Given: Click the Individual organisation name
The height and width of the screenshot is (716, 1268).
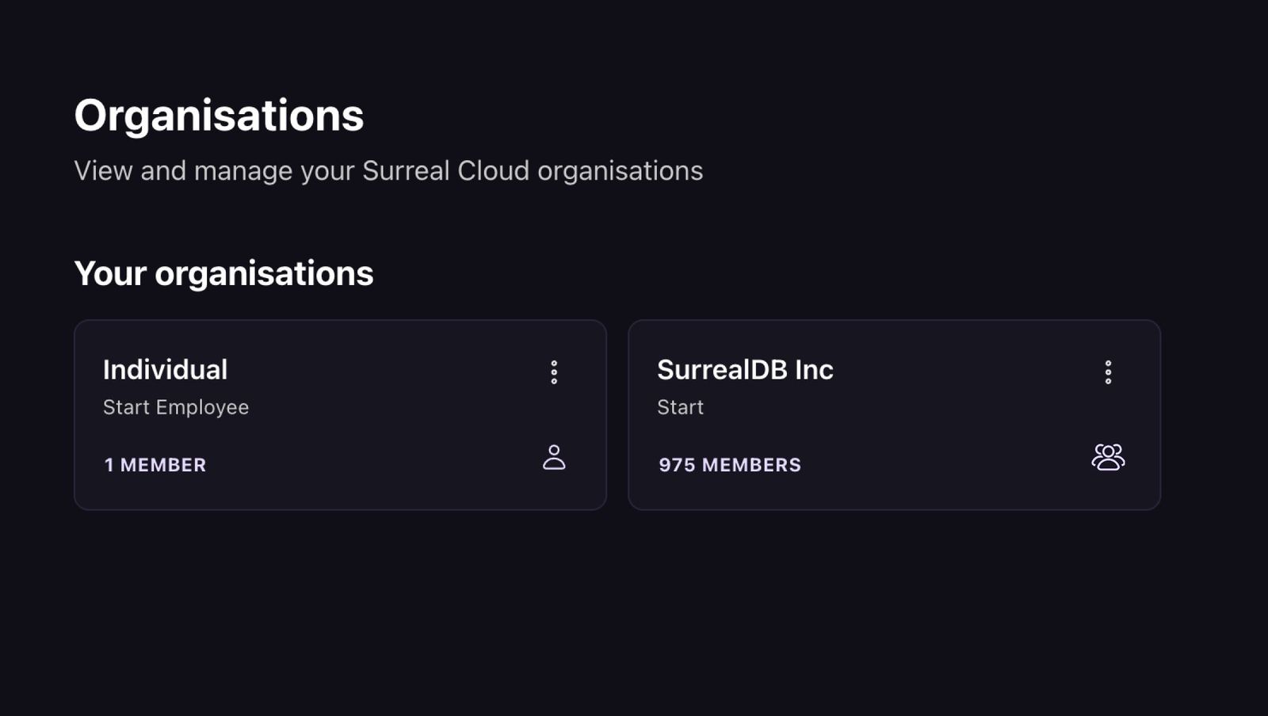Looking at the screenshot, I should 166,370.
